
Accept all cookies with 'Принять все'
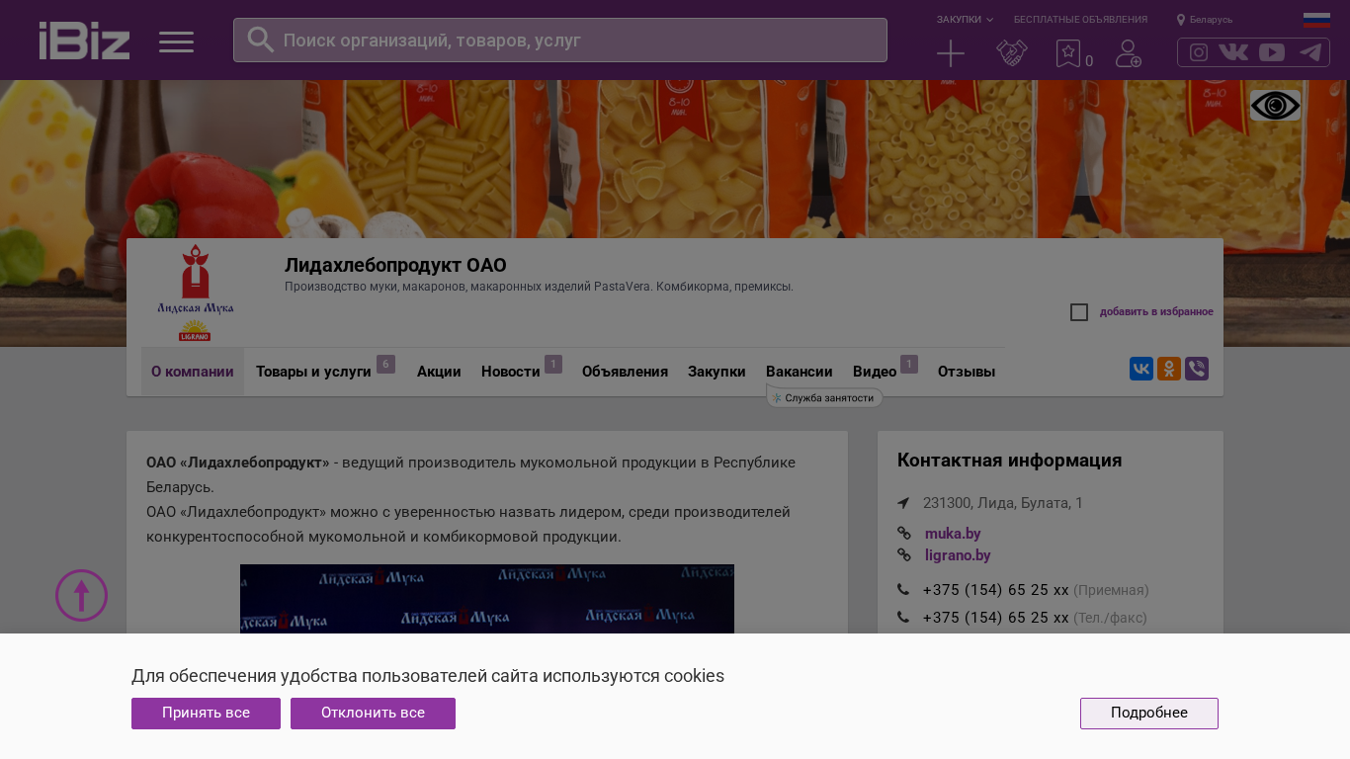click(206, 714)
